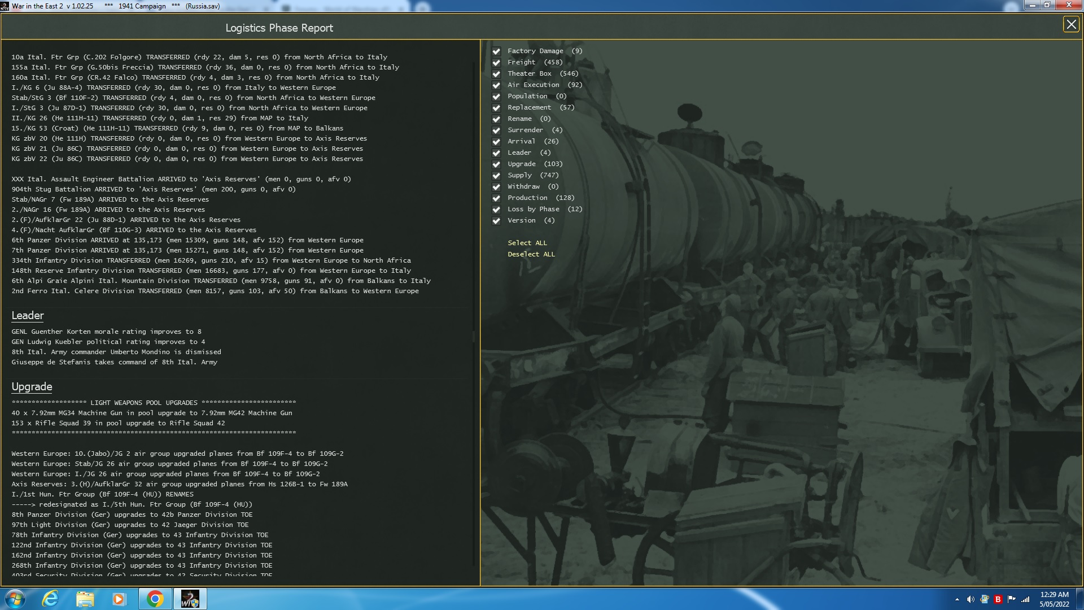
Task: Open Windows Media Player taskbar icon
Action: tap(119, 599)
